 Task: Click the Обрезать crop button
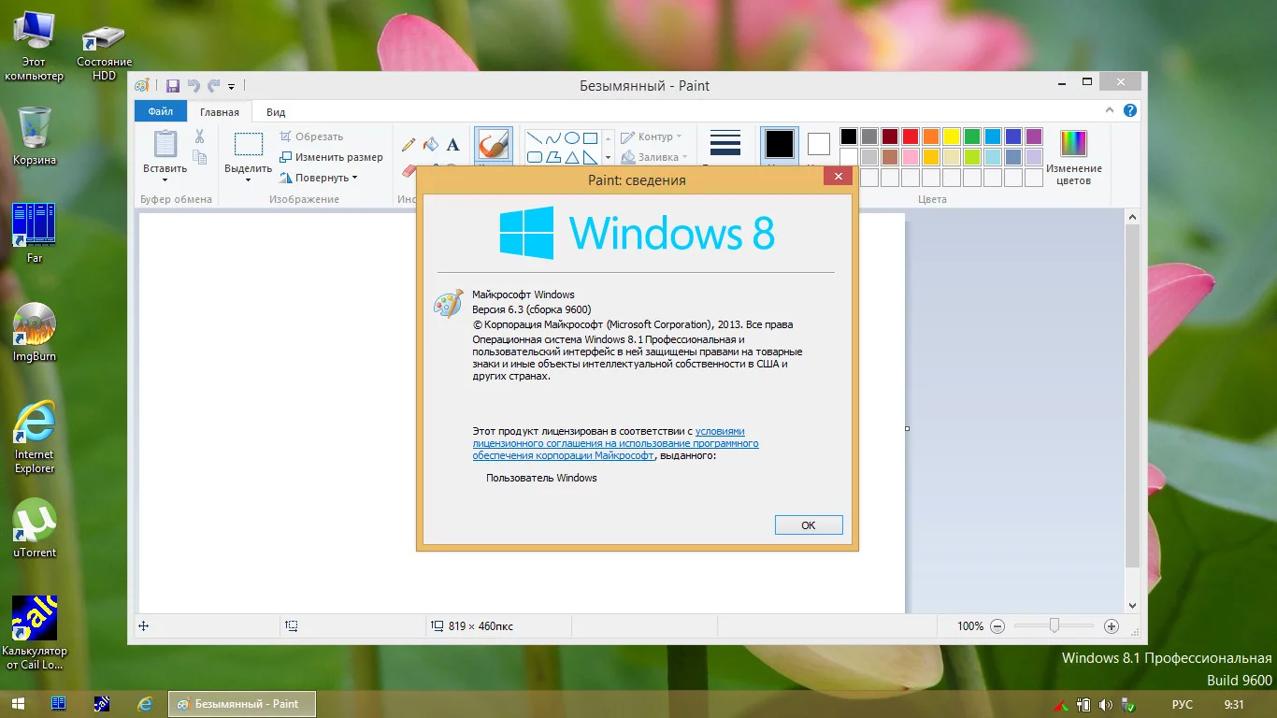pos(312,136)
